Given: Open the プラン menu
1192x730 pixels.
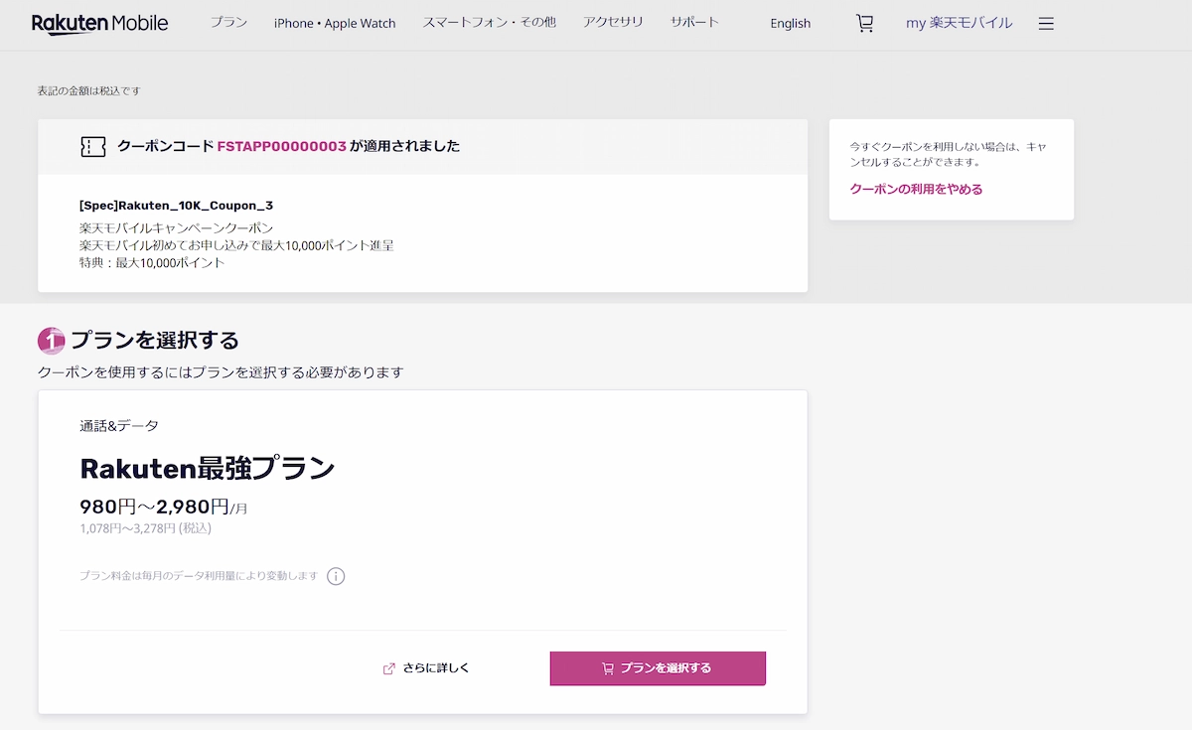Looking at the screenshot, I should tap(228, 23).
